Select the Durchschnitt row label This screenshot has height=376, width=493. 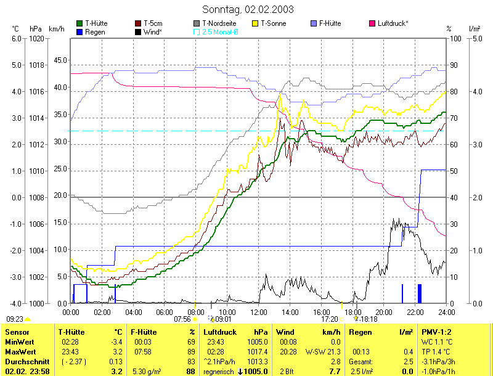pyautogui.click(x=25, y=361)
